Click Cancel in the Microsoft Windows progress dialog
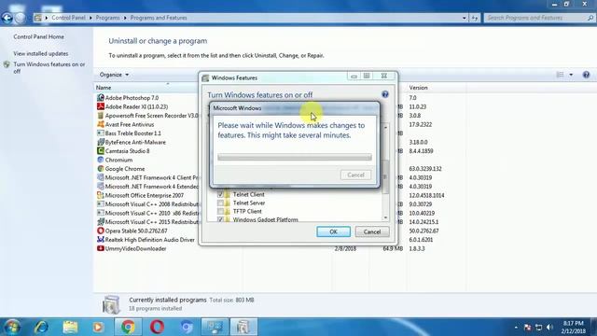597x336 pixels. [355, 175]
